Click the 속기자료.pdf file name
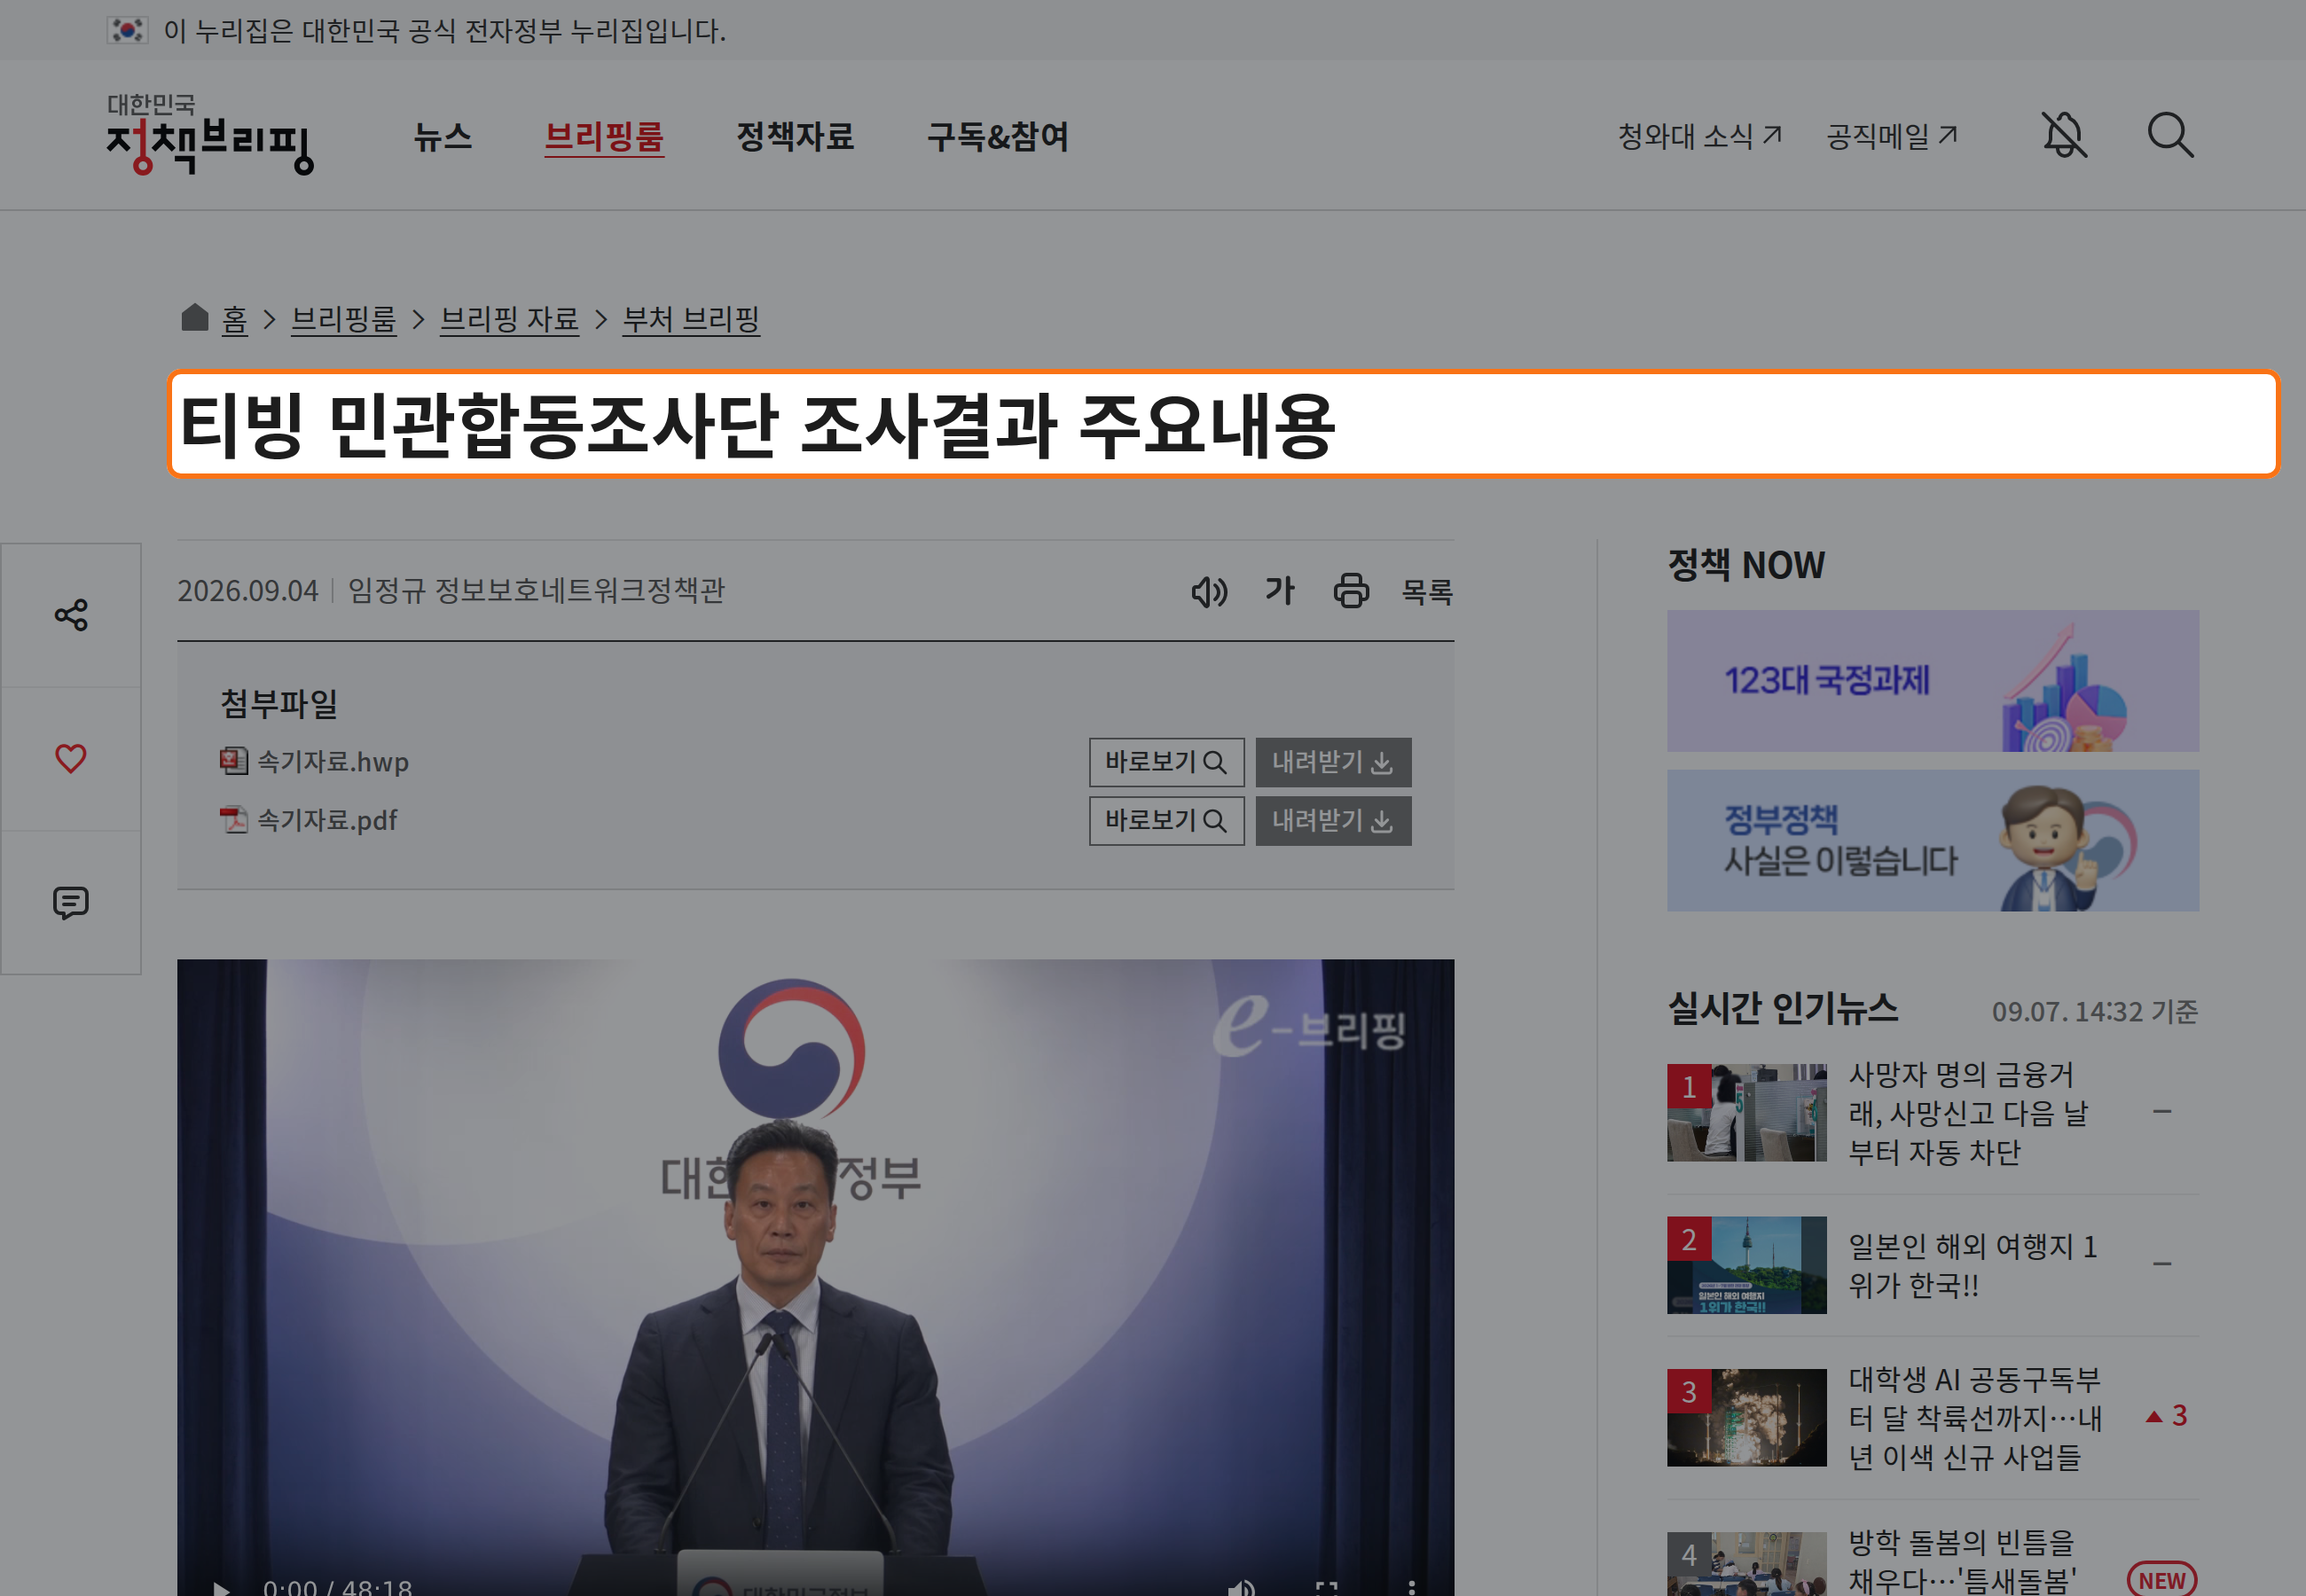The image size is (2306, 1596). pyautogui.click(x=327, y=820)
